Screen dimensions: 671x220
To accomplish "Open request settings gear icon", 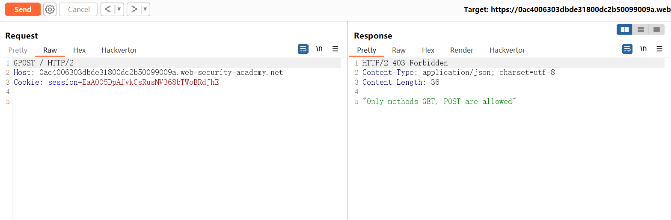I will [x=50, y=9].
